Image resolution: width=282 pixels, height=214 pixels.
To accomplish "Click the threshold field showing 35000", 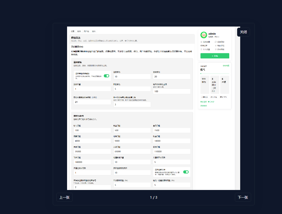I will tap(92, 151).
